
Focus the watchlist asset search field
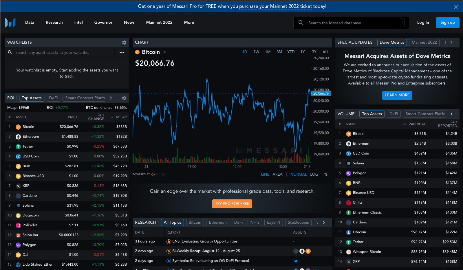coord(60,53)
